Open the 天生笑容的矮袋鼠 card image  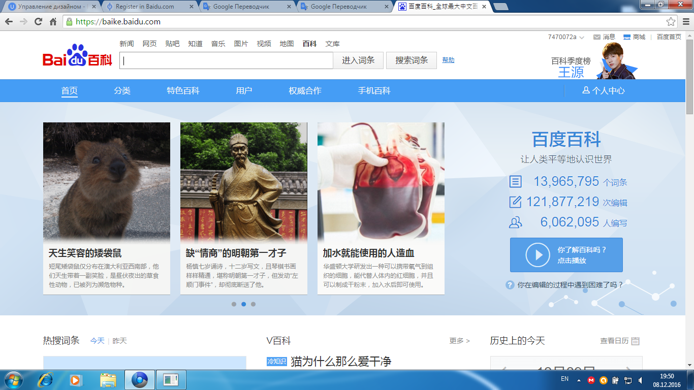pos(107,183)
